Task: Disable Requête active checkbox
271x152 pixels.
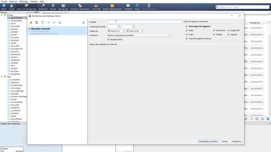Action: tap(108, 39)
